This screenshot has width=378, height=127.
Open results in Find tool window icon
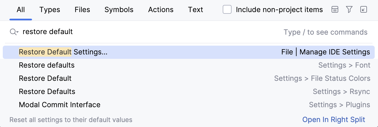pyautogui.click(x=364, y=10)
